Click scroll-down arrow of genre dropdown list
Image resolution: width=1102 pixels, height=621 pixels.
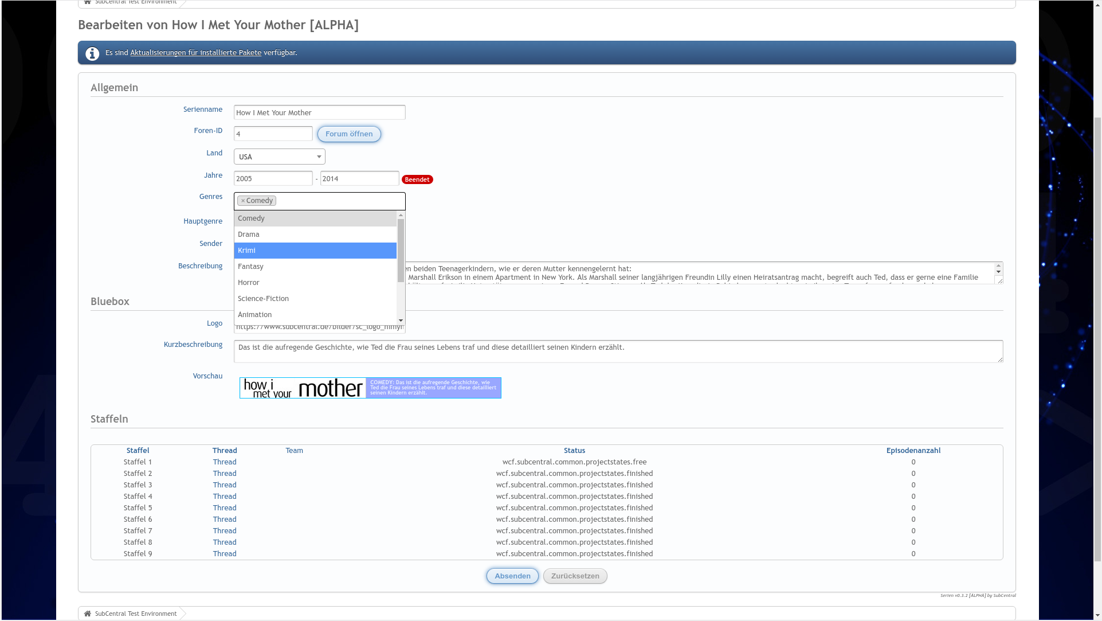pos(401,321)
